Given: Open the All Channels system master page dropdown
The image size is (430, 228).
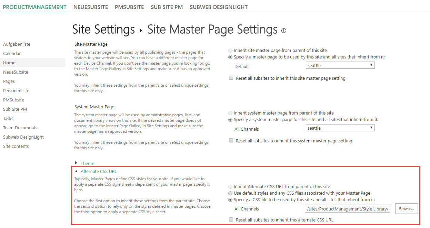Looking at the screenshot, I should pyautogui.click(x=340, y=128).
